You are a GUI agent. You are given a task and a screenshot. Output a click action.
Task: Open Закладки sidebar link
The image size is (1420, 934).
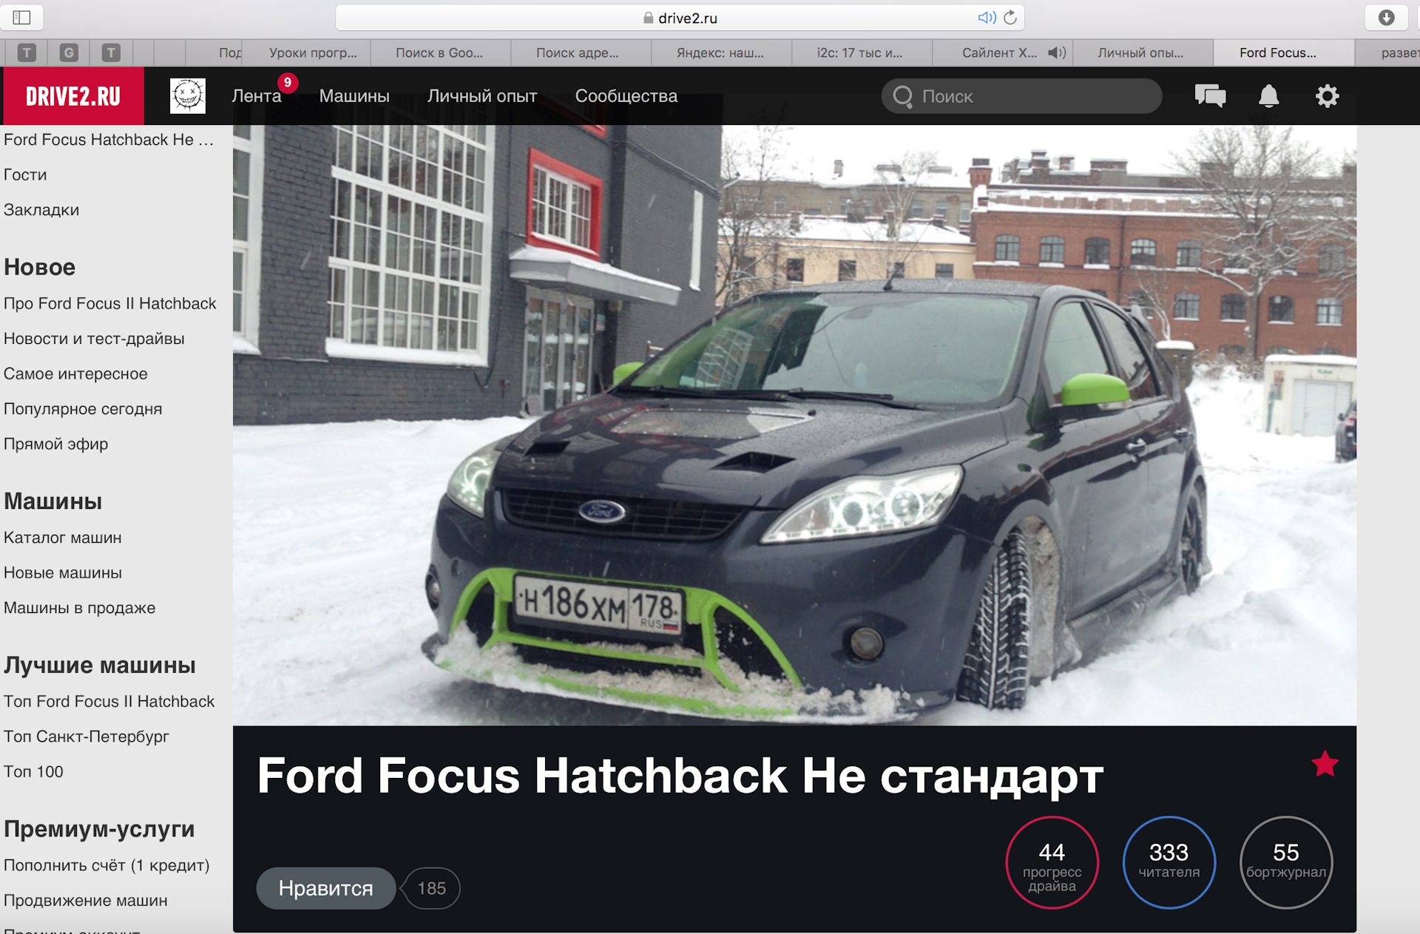point(41,210)
